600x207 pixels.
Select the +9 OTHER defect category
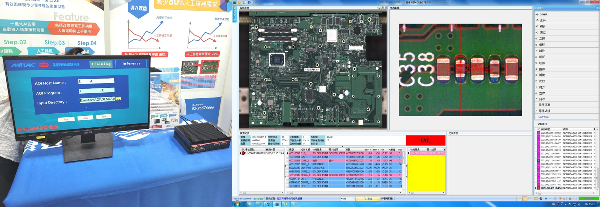coord(566,14)
